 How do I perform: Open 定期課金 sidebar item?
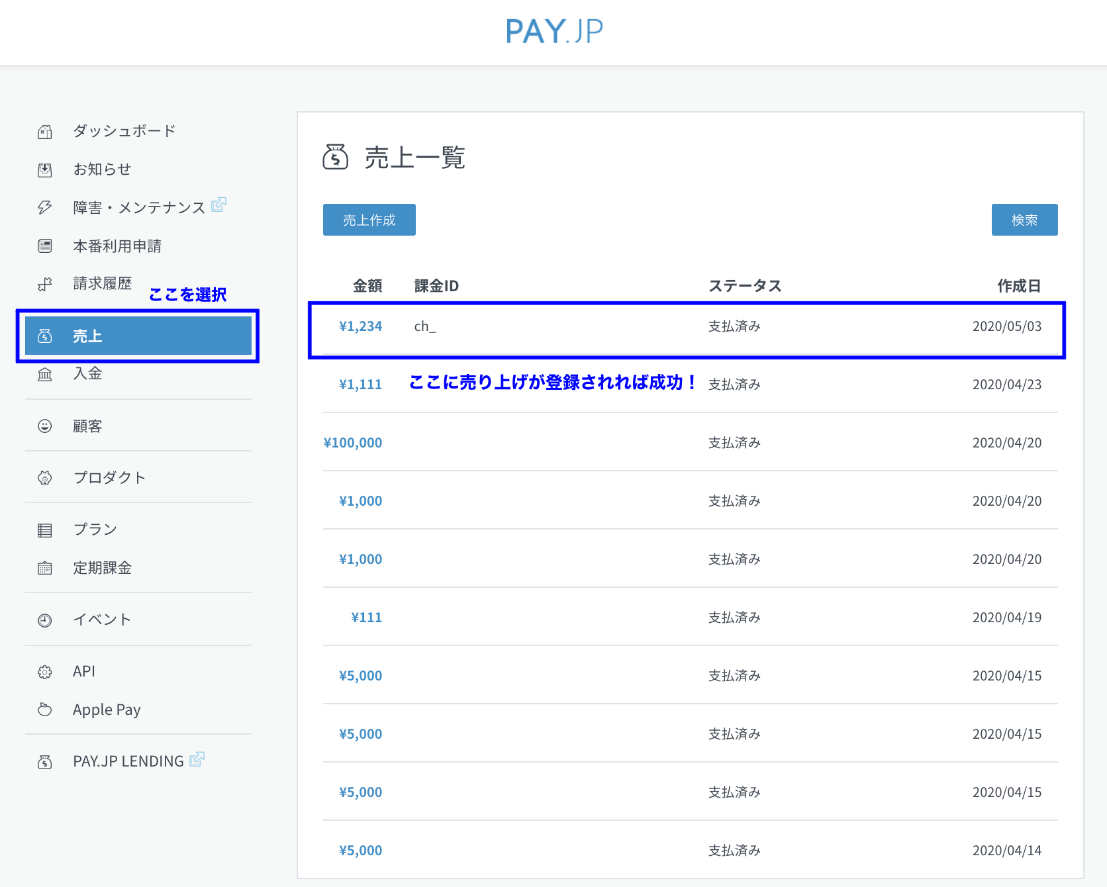(x=103, y=568)
